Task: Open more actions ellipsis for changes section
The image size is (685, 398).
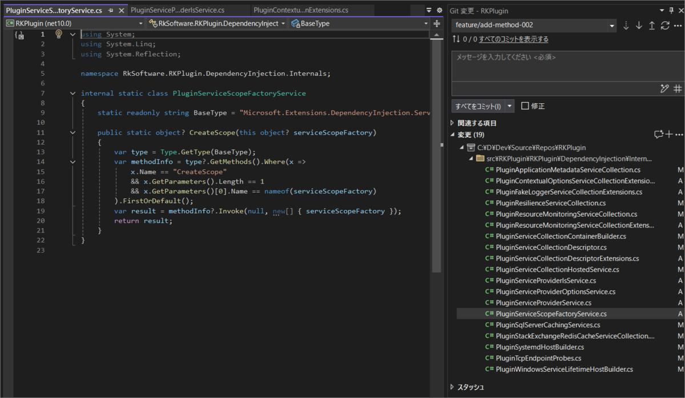Action: tap(678, 135)
